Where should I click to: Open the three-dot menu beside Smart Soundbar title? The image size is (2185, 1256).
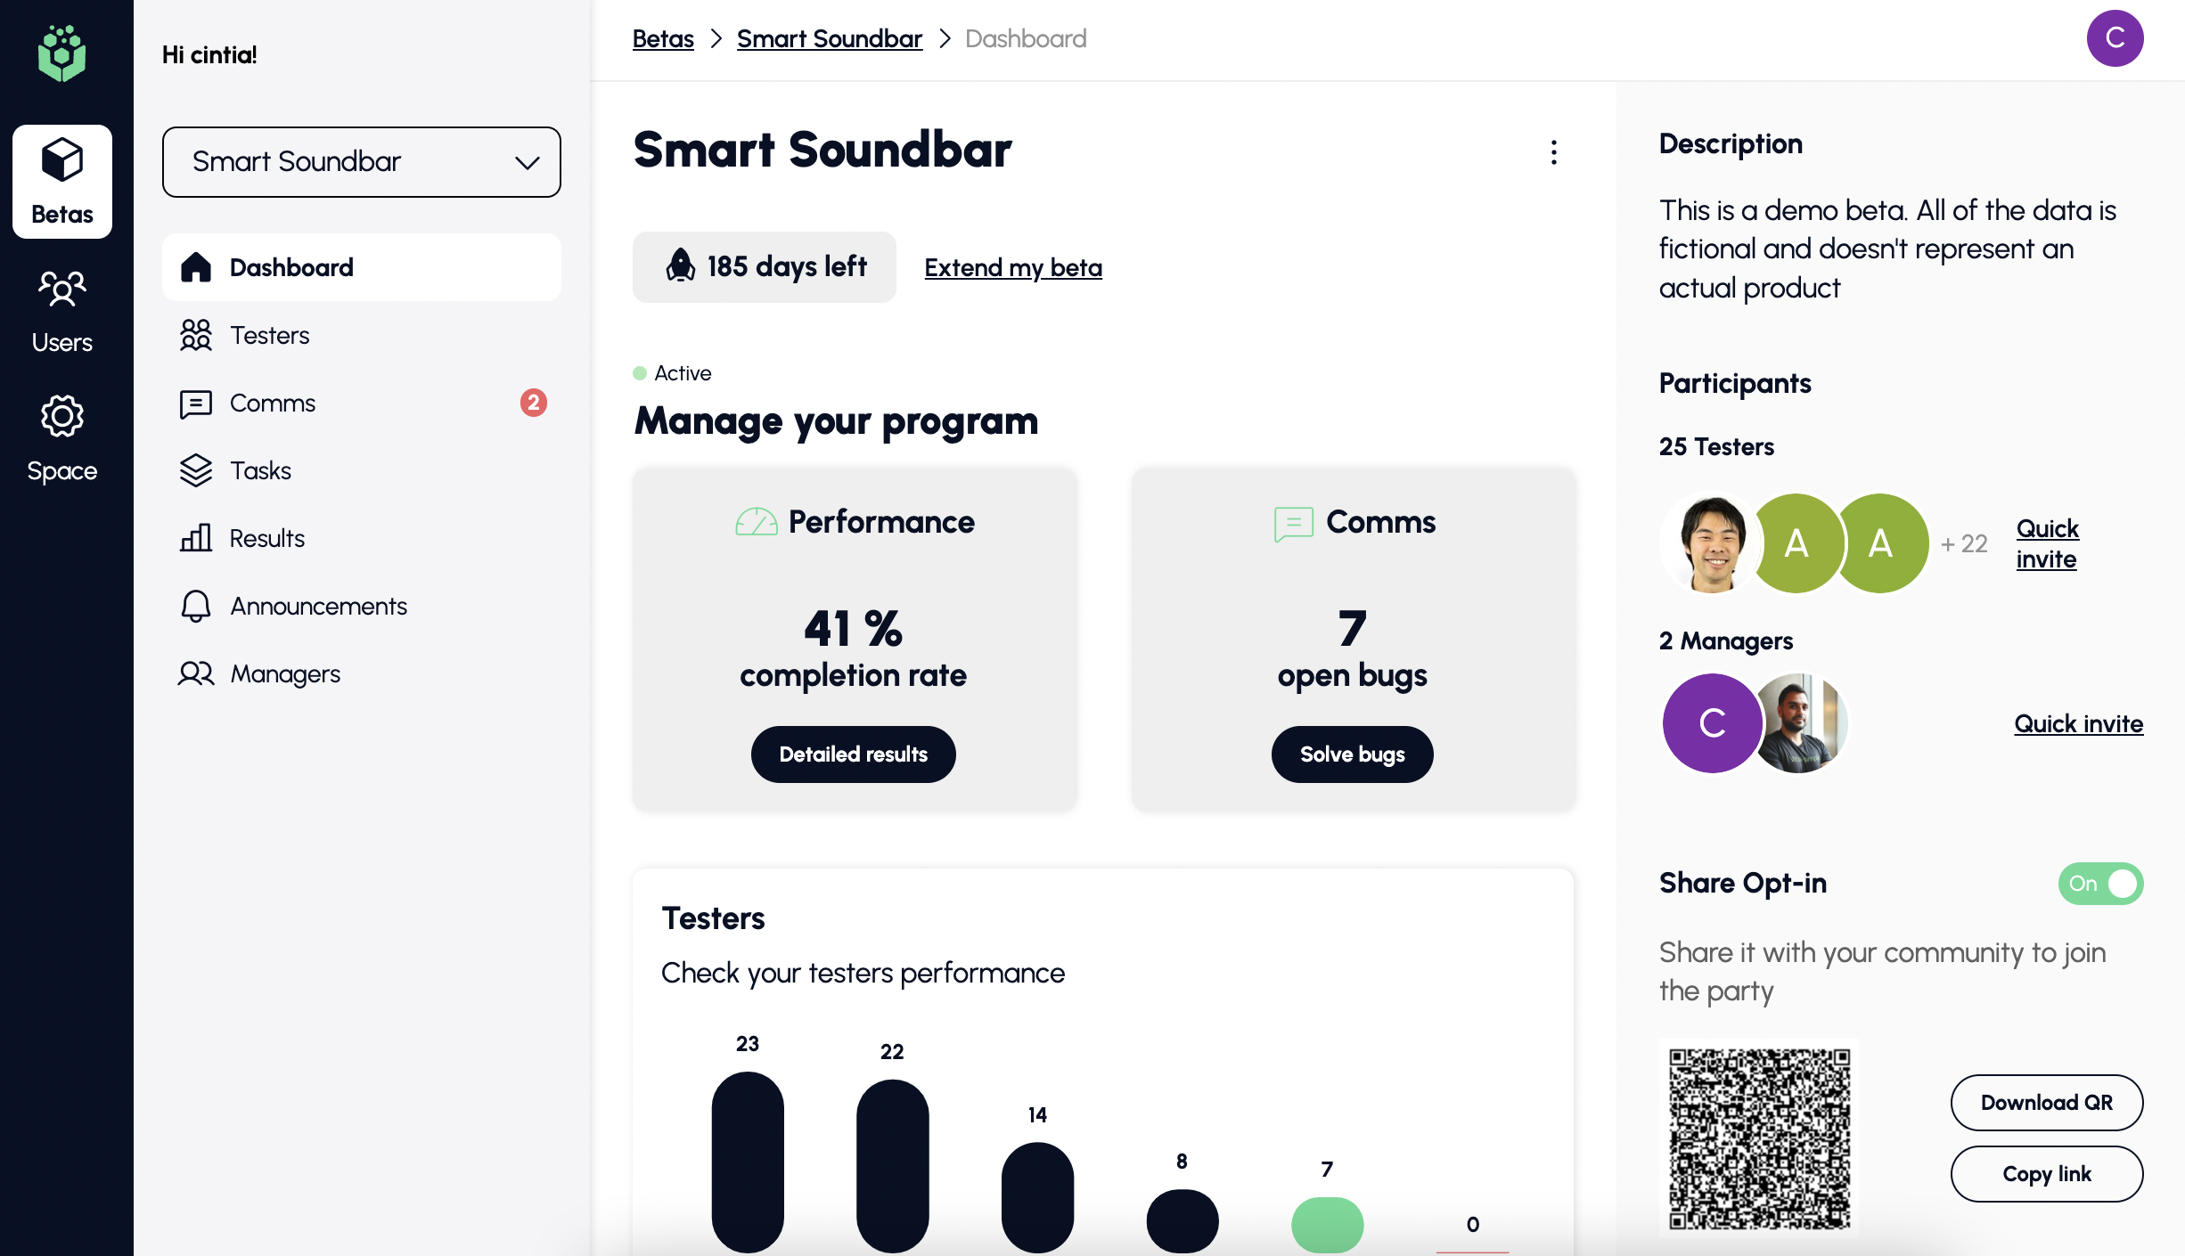coord(1553,152)
